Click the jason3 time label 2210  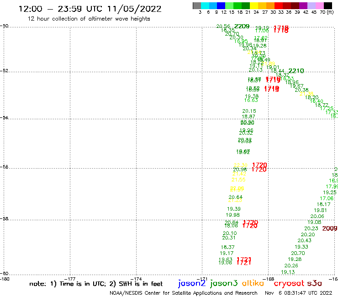(x=296, y=71)
